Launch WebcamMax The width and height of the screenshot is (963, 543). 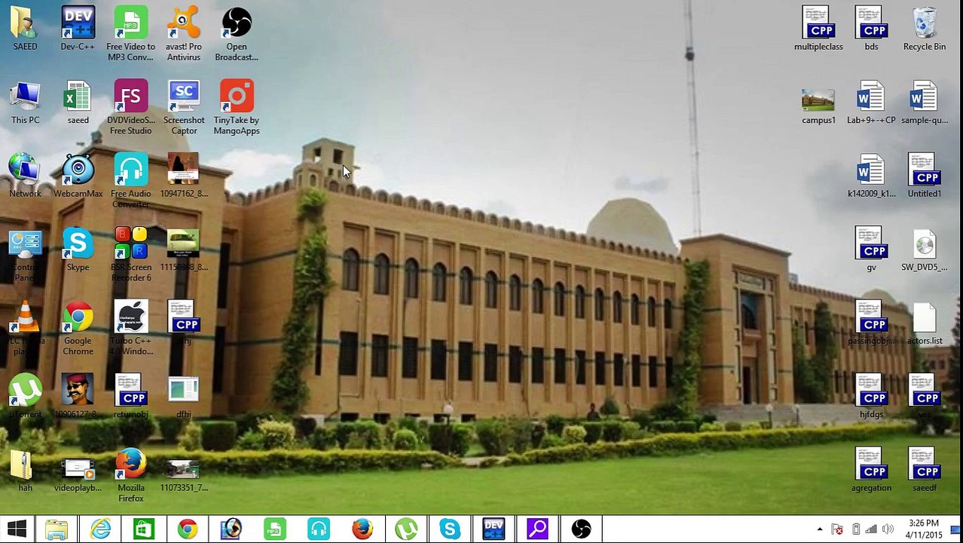pyautogui.click(x=78, y=176)
